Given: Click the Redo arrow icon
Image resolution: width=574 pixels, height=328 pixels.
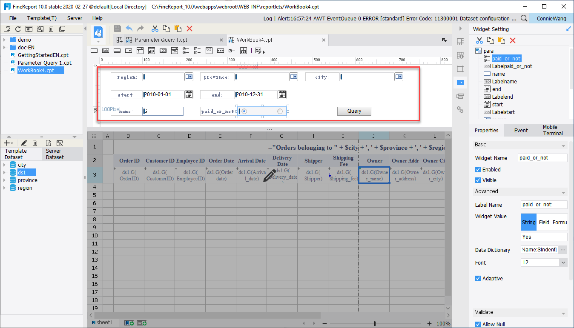Looking at the screenshot, I should (x=140, y=29).
